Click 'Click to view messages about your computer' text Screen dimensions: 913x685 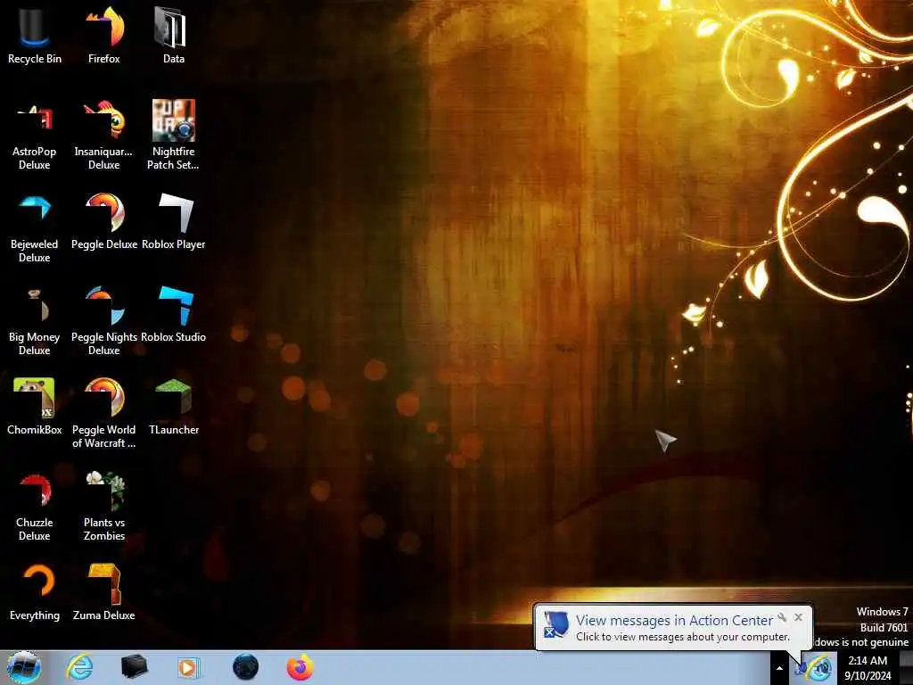(x=682, y=637)
